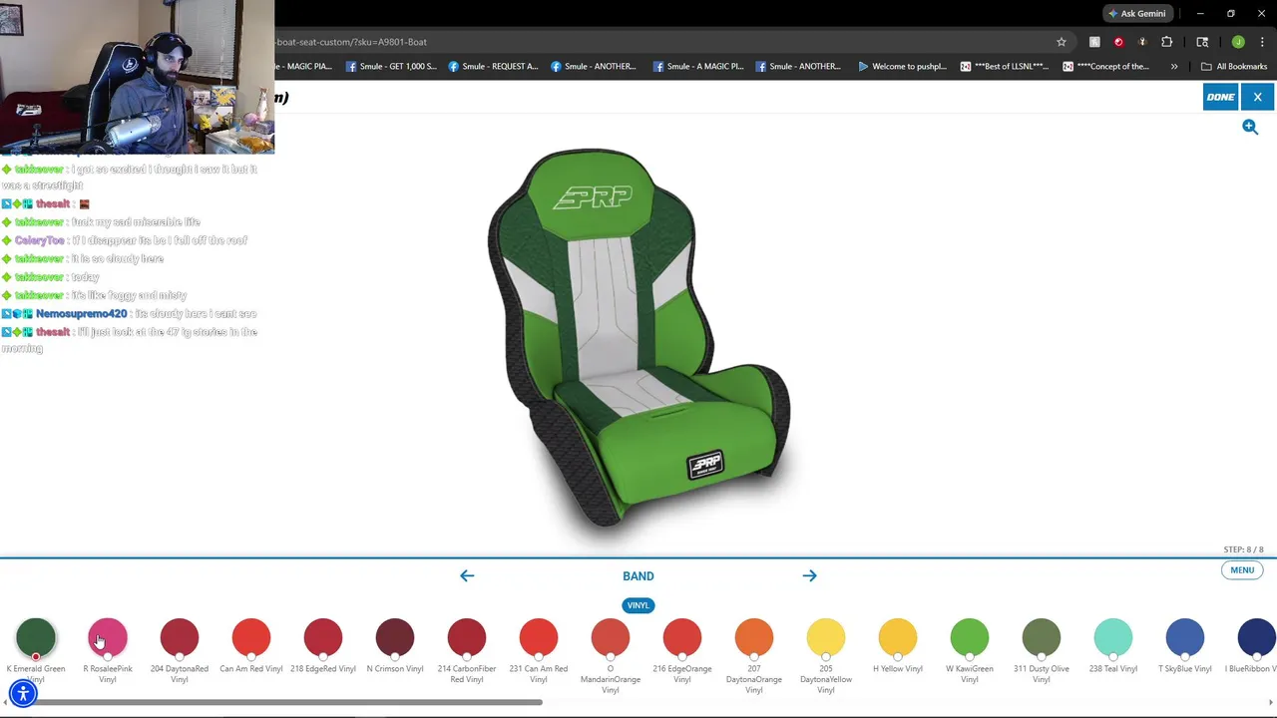Pick the 207 DaytonaOrange vinyl swatch
1277x718 pixels.
click(754, 638)
